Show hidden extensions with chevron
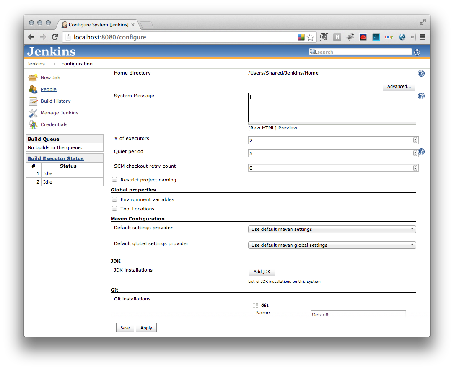Viewport: 454px width, 370px height. pyautogui.click(x=412, y=37)
